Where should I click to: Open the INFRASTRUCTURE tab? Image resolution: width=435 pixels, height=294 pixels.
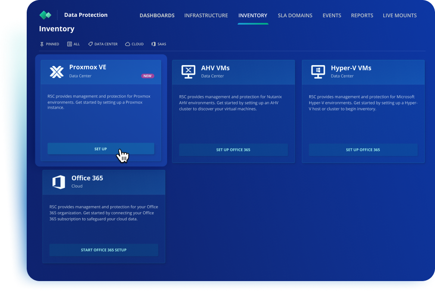(206, 15)
